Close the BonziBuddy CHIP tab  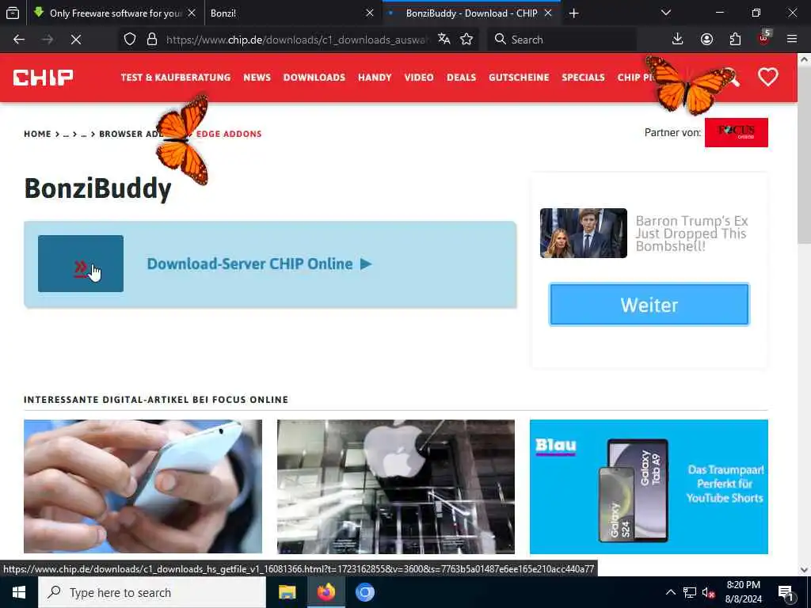coord(548,13)
